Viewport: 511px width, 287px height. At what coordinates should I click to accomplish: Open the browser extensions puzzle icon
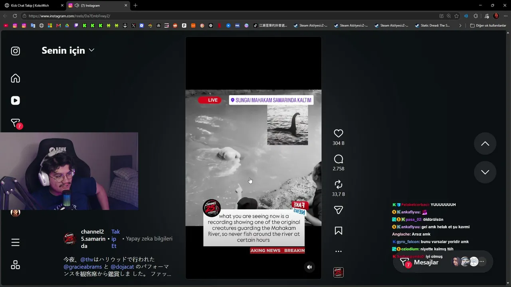(x=475, y=16)
